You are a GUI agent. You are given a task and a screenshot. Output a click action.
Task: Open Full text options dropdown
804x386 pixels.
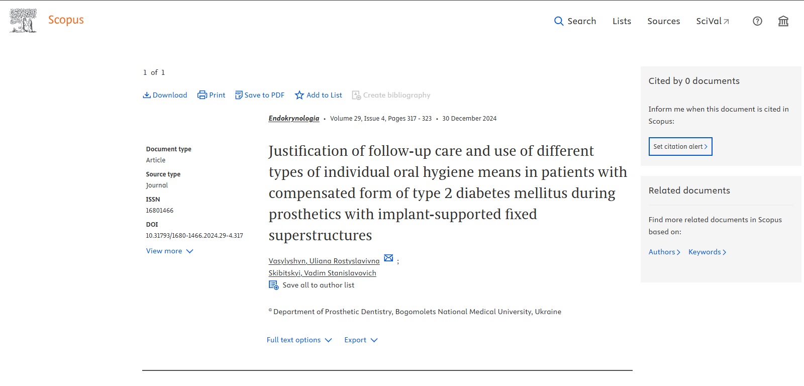click(299, 340)
